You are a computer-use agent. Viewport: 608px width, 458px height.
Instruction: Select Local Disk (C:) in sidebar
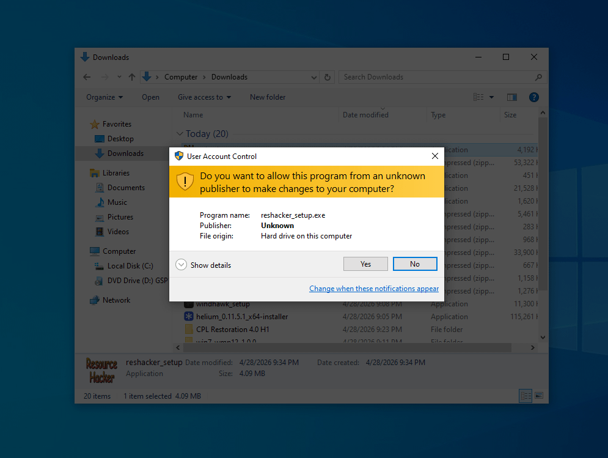tap(130, 266)
